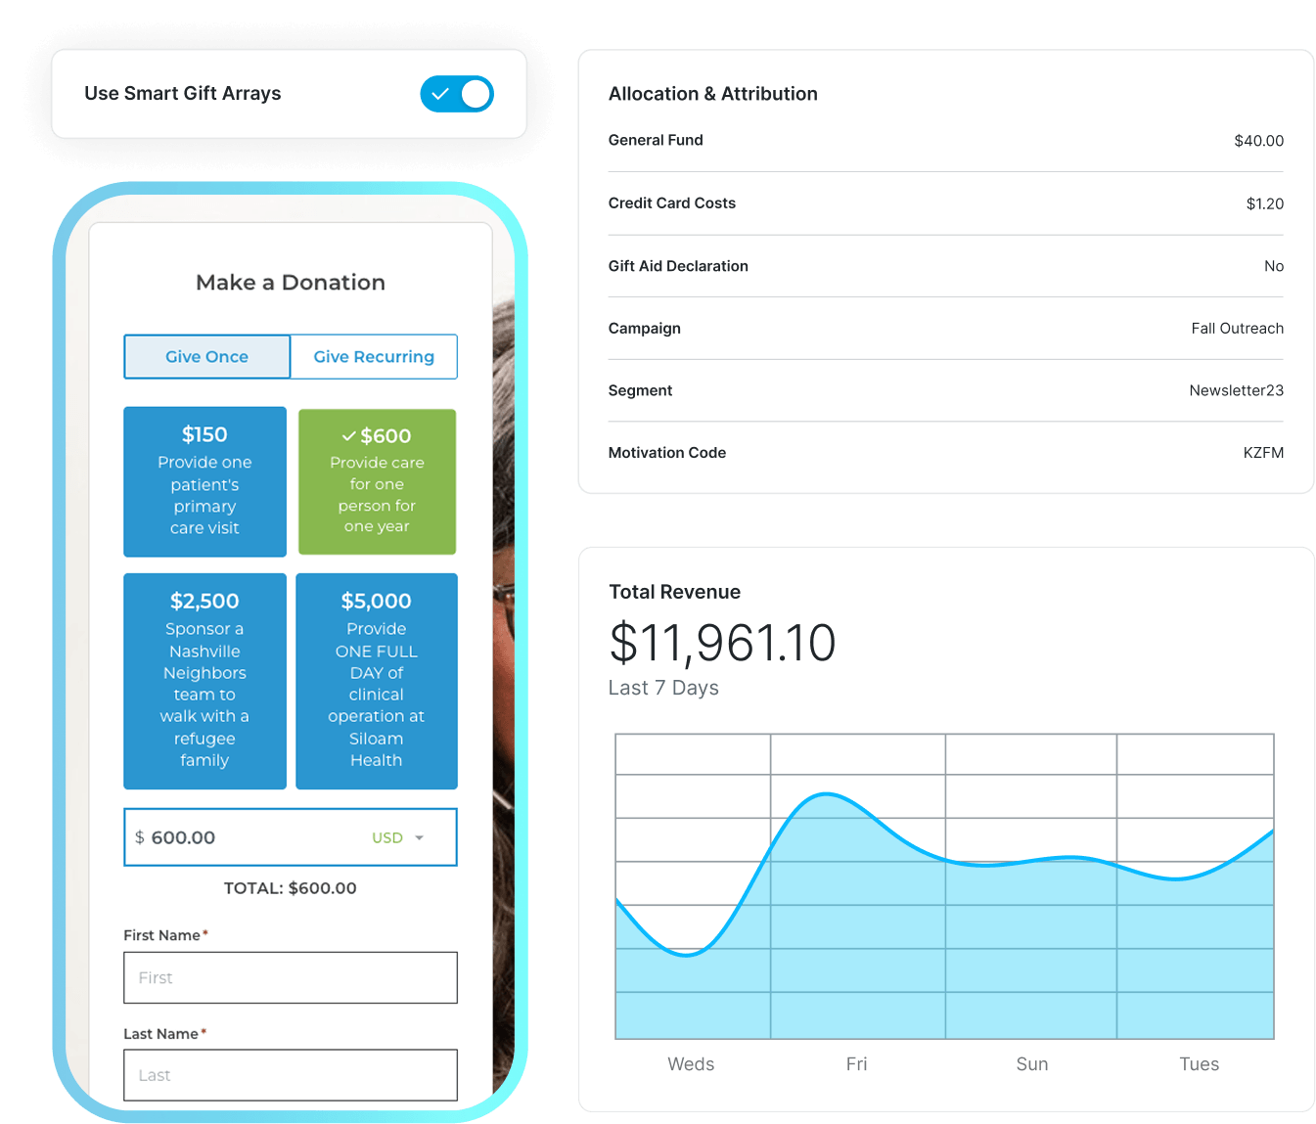
Task: Open the USD currency dropdown
Action: click(x=398, y=837)
